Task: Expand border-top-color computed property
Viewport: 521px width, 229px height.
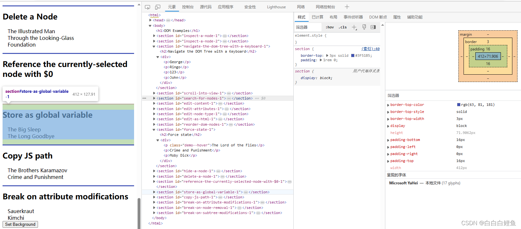Action: click(x=388, y=105)
